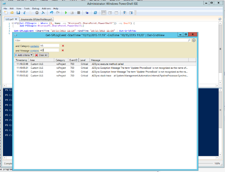
Task: Switch to Enumerate-SPUserProfiles.ps1 tab
Action: click(x=37, y=19)
